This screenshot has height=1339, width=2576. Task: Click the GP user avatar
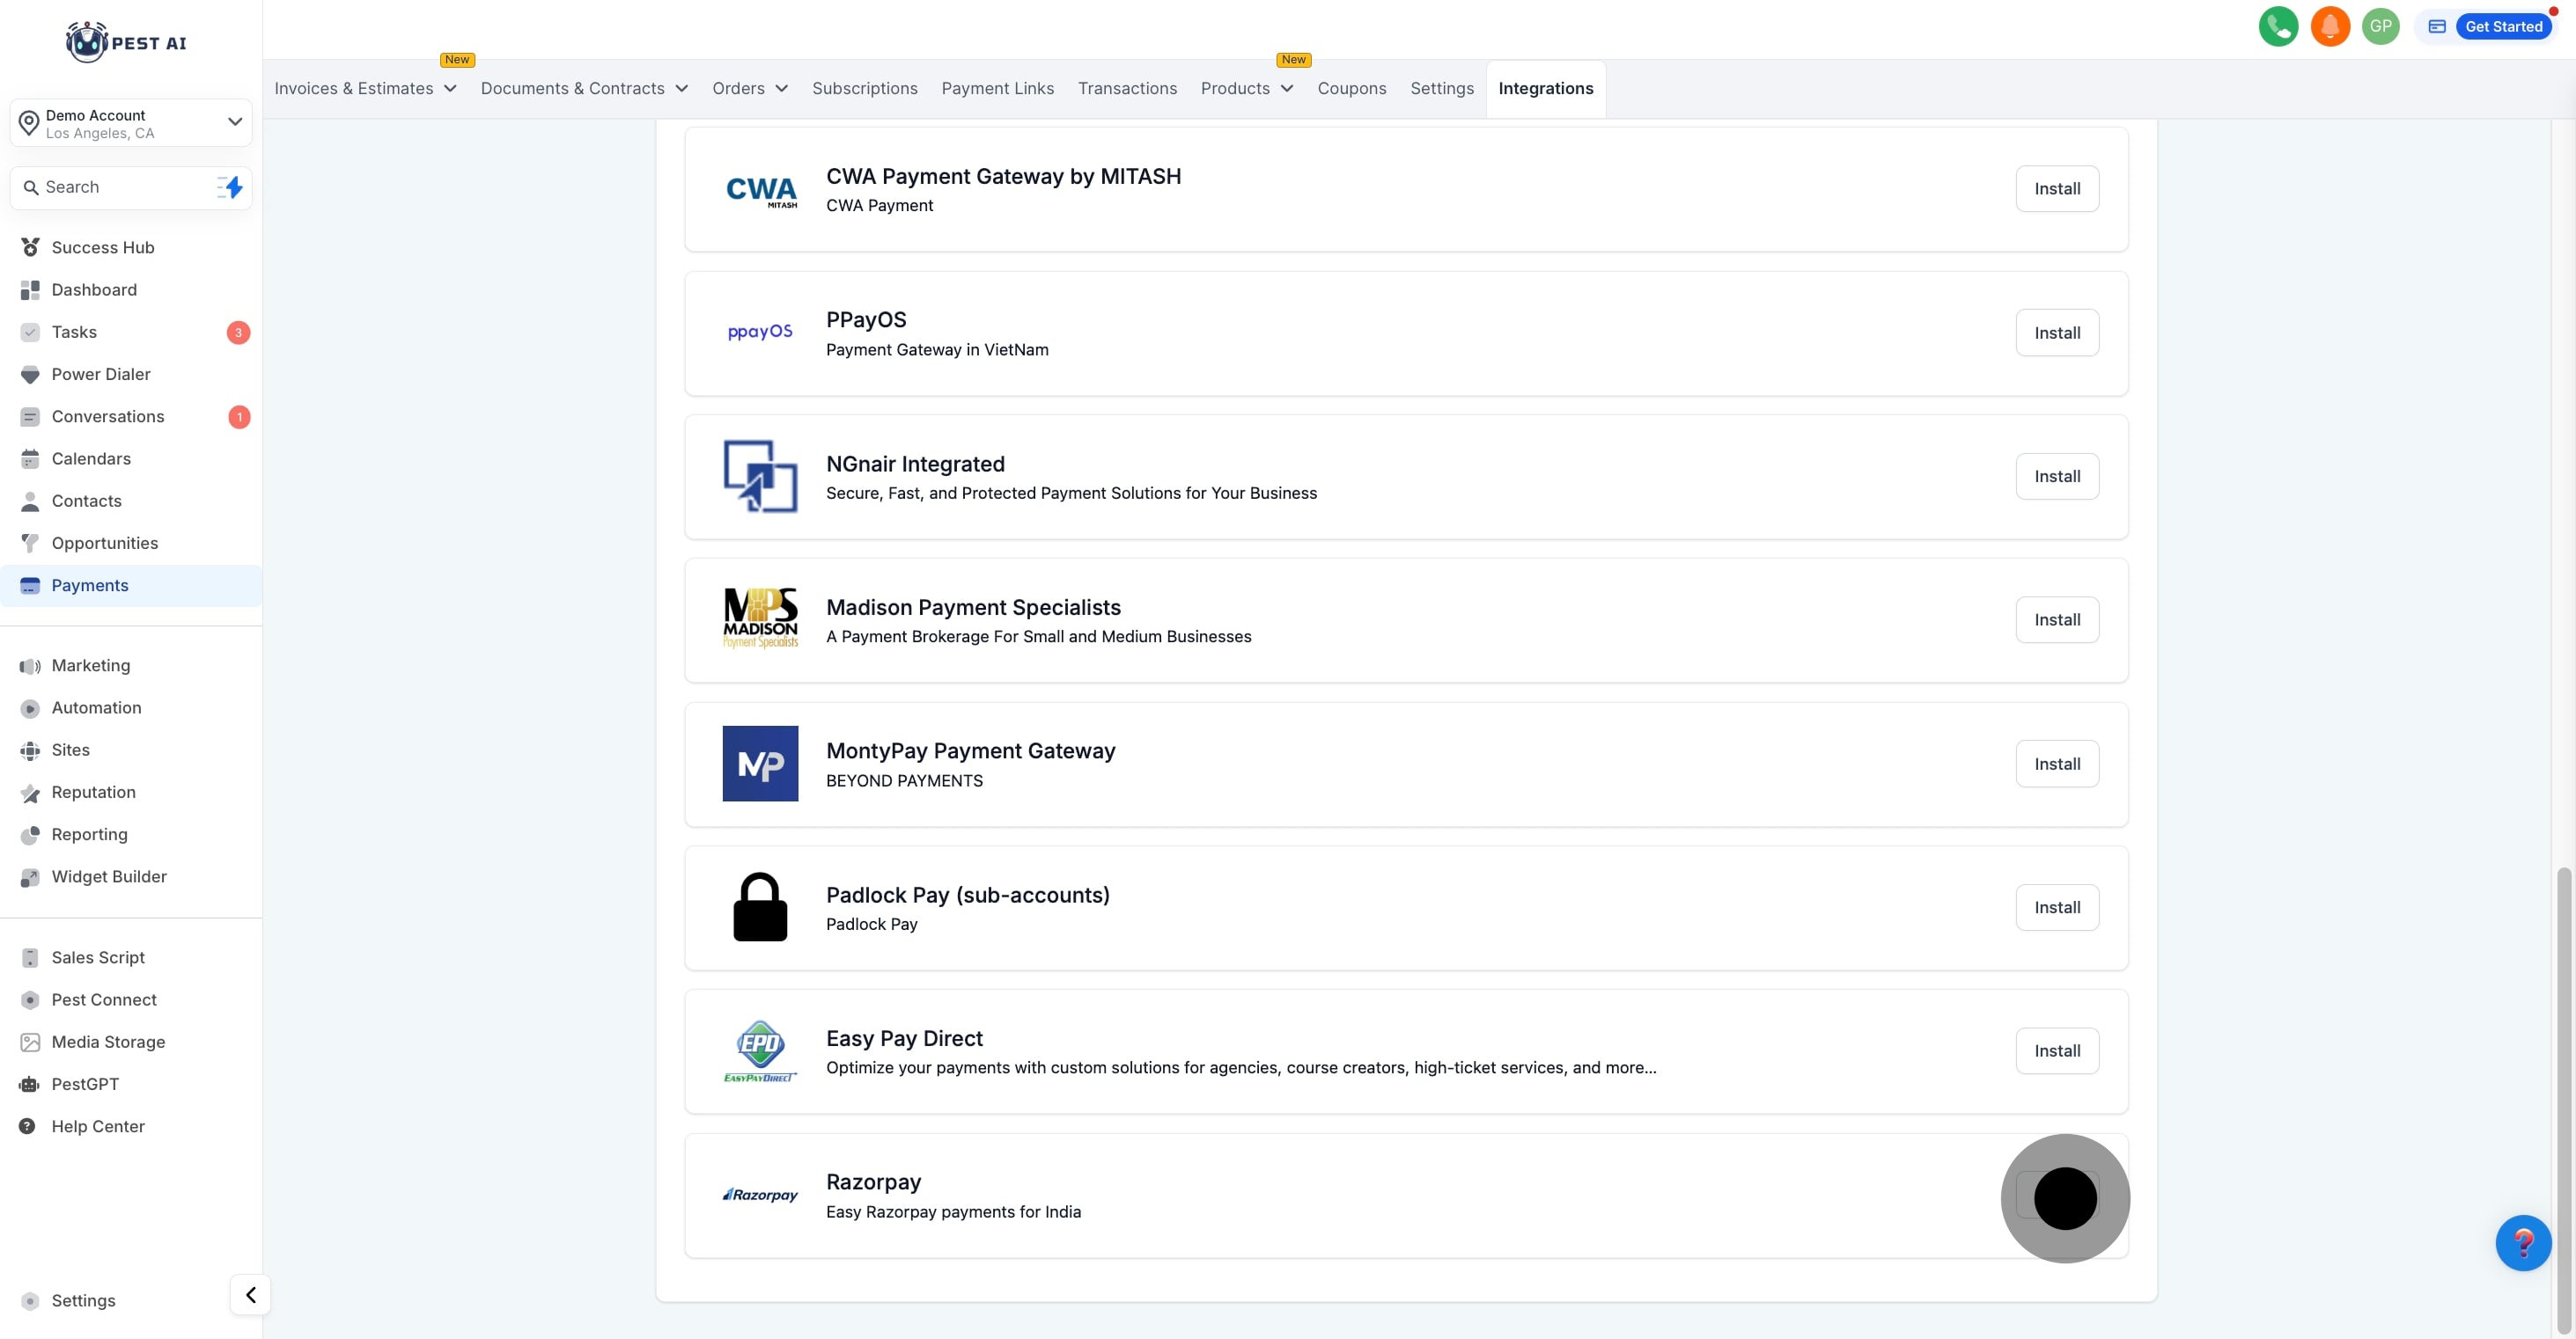(x=2380, y=27)
